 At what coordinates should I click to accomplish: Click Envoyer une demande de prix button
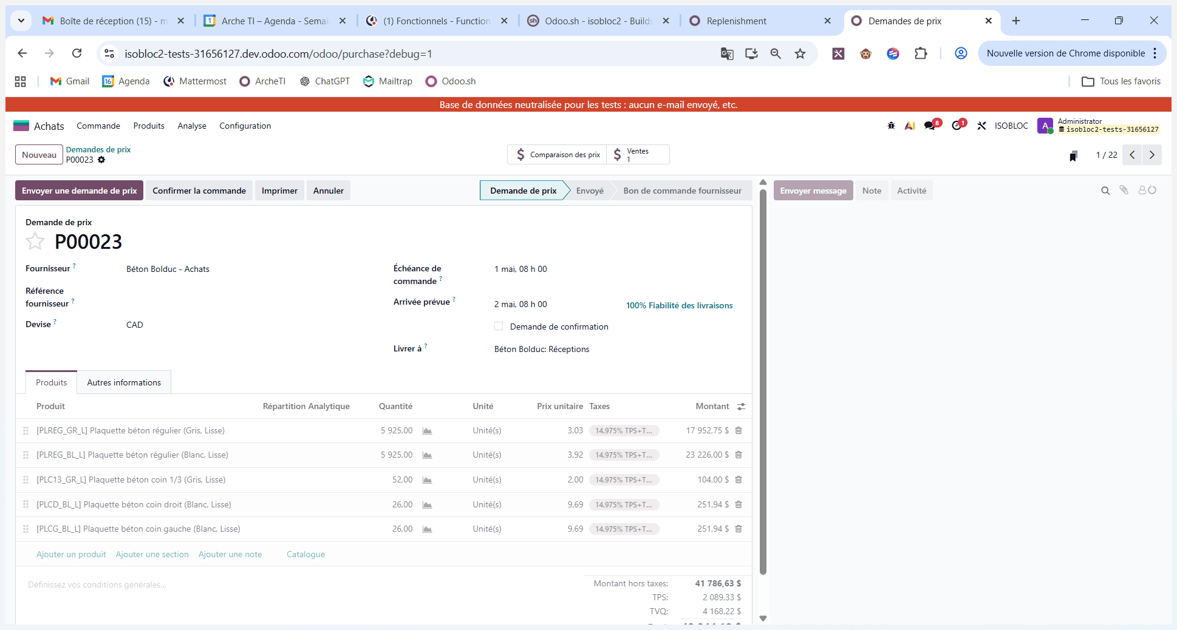point(80,191)
